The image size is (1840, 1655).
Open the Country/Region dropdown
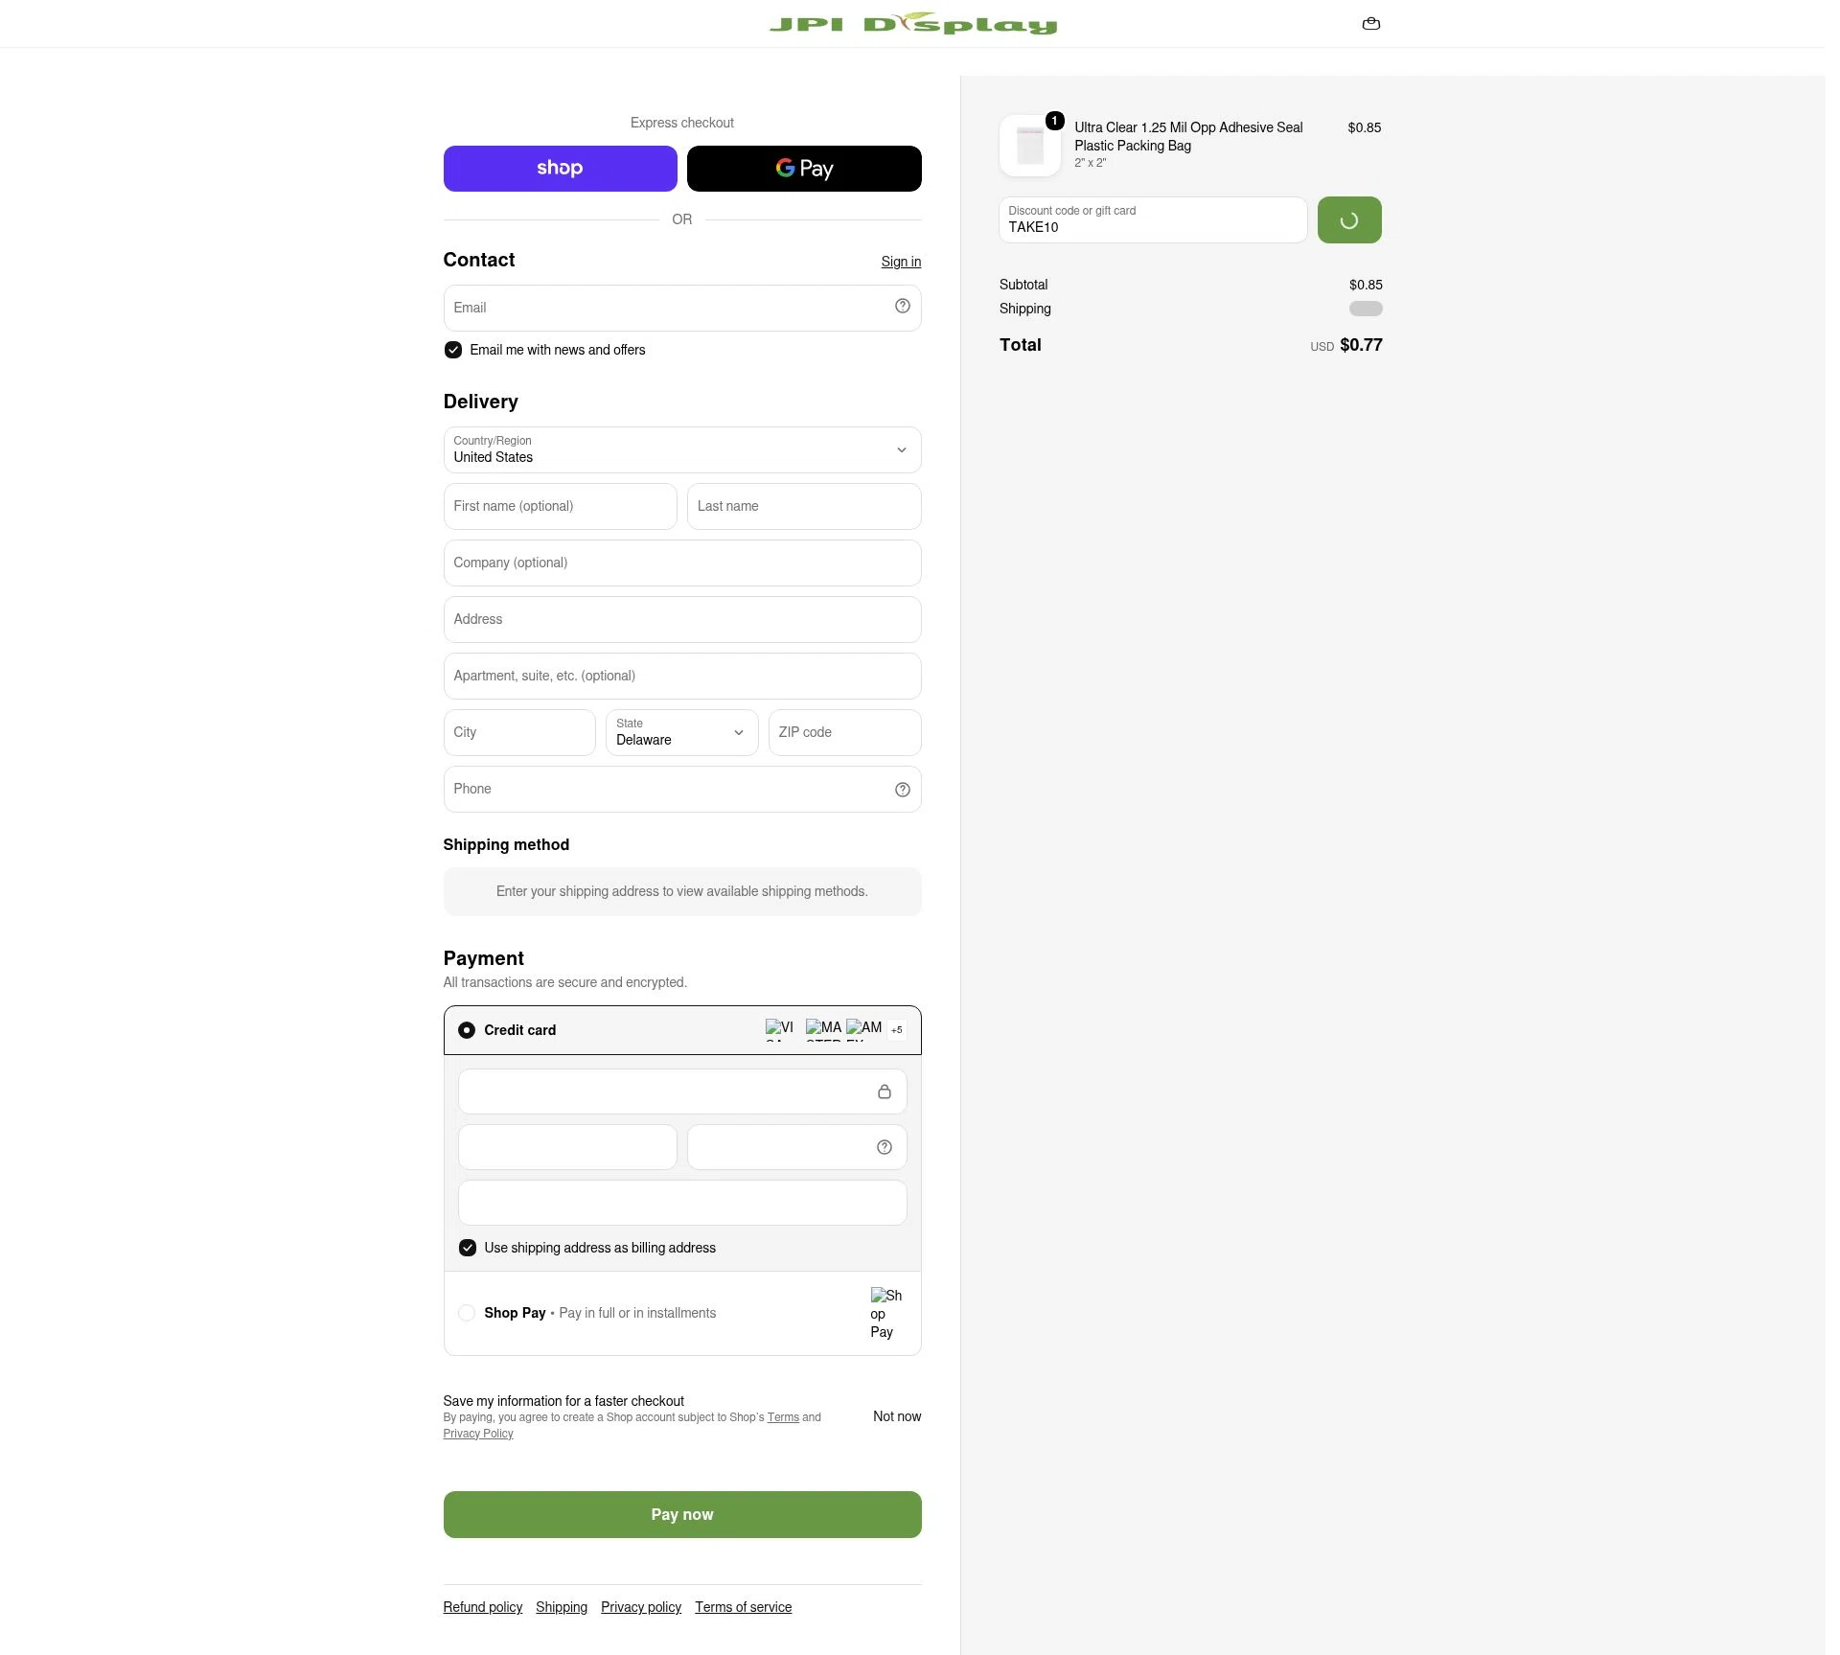point(682,450)
